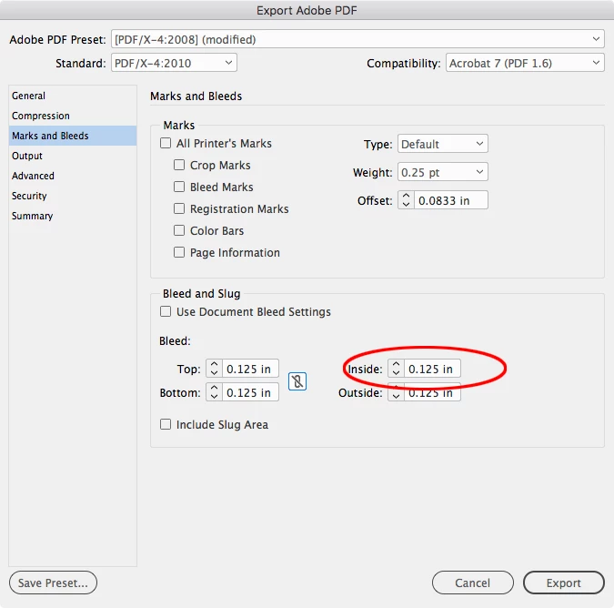This screenshot has width=614, height=608.
Task: Click the Top bleed value field
Action: pyautogui.click(x=251, y=369)
